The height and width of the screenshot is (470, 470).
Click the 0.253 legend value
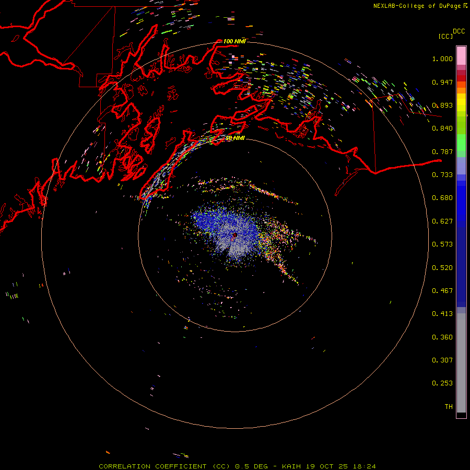click(x=442, y=383)
